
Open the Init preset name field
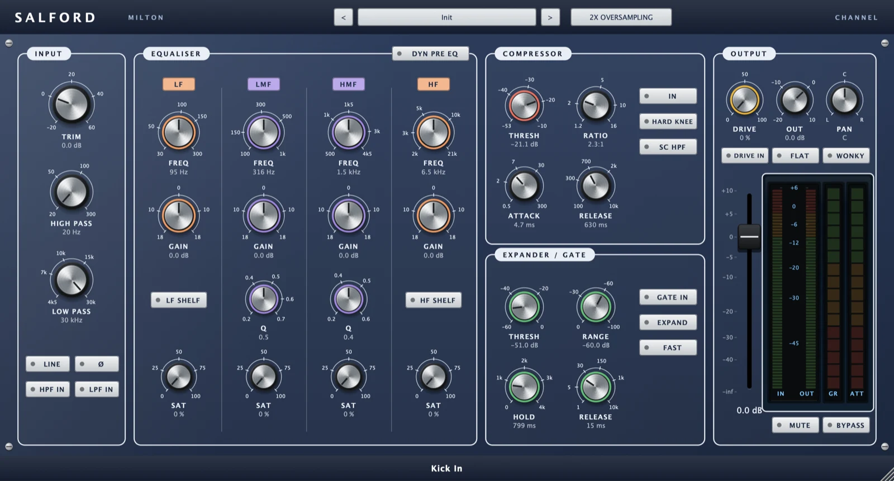pyautogui.click(x=446, y=17)
